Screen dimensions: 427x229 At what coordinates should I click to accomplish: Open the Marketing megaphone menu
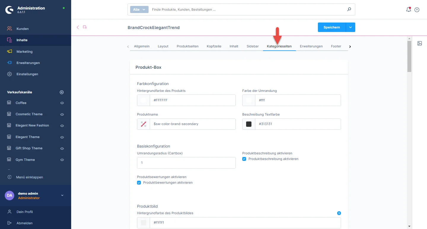click(x=24, y=52)
